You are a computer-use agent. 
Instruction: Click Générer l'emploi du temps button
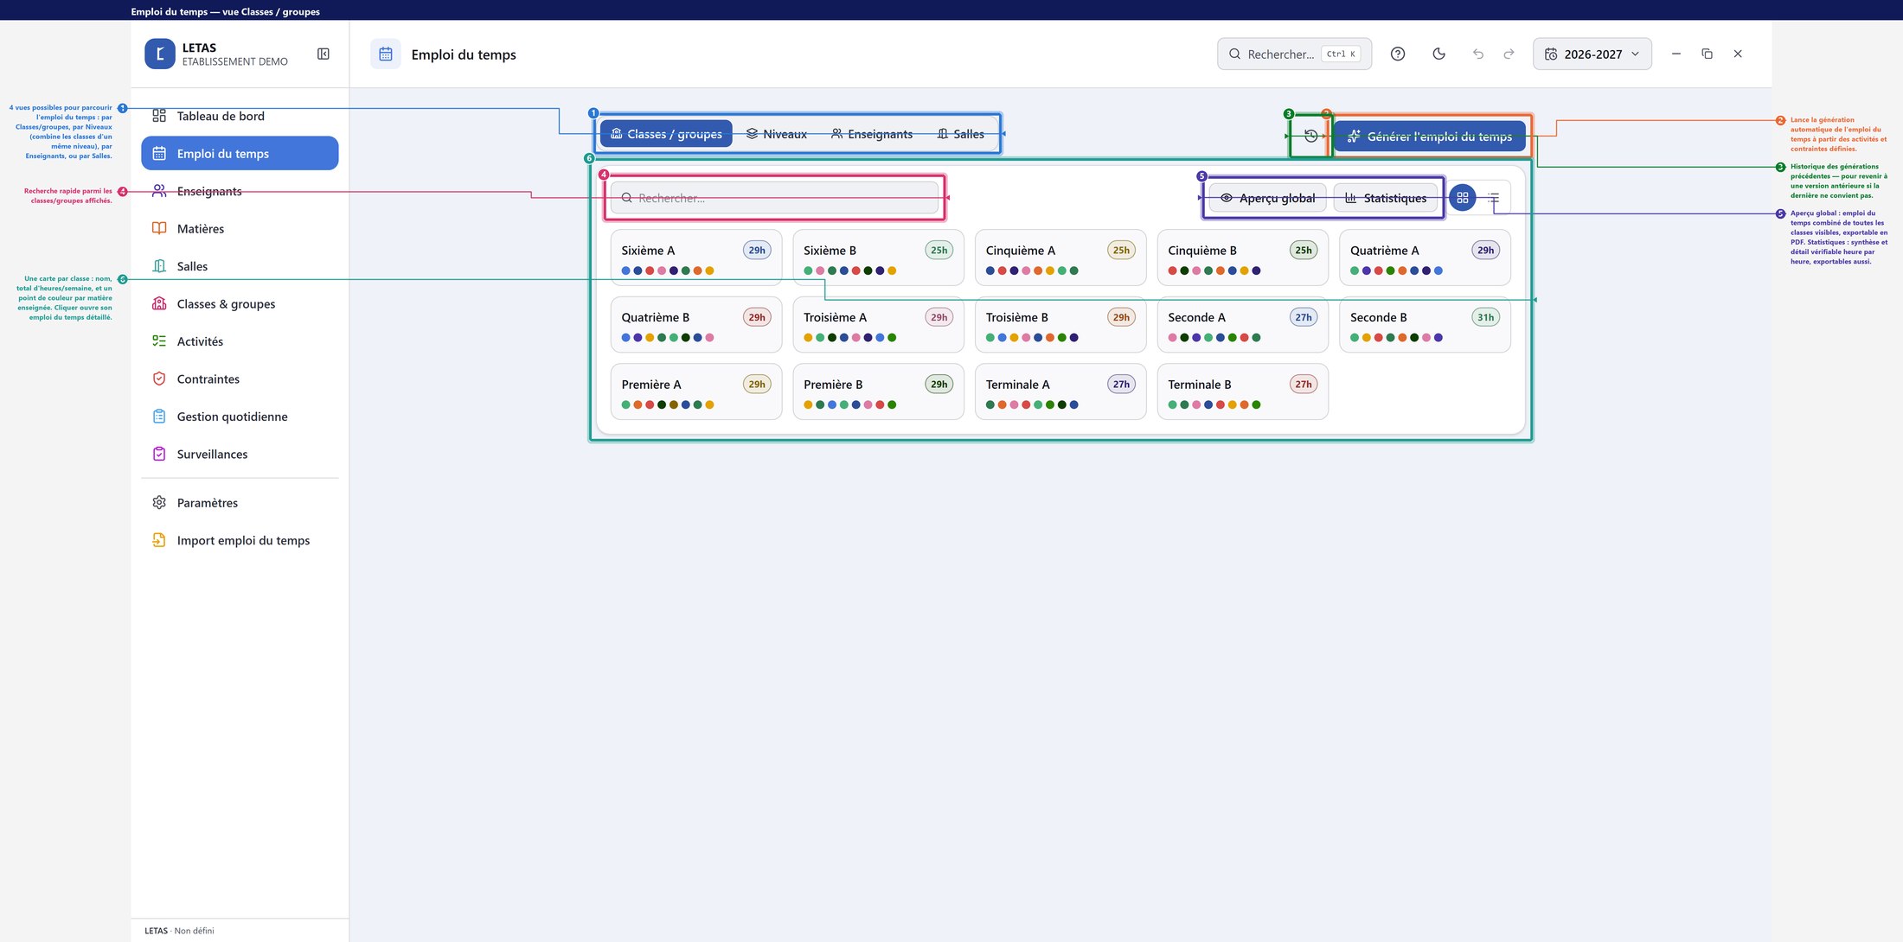click(1430, 137)
